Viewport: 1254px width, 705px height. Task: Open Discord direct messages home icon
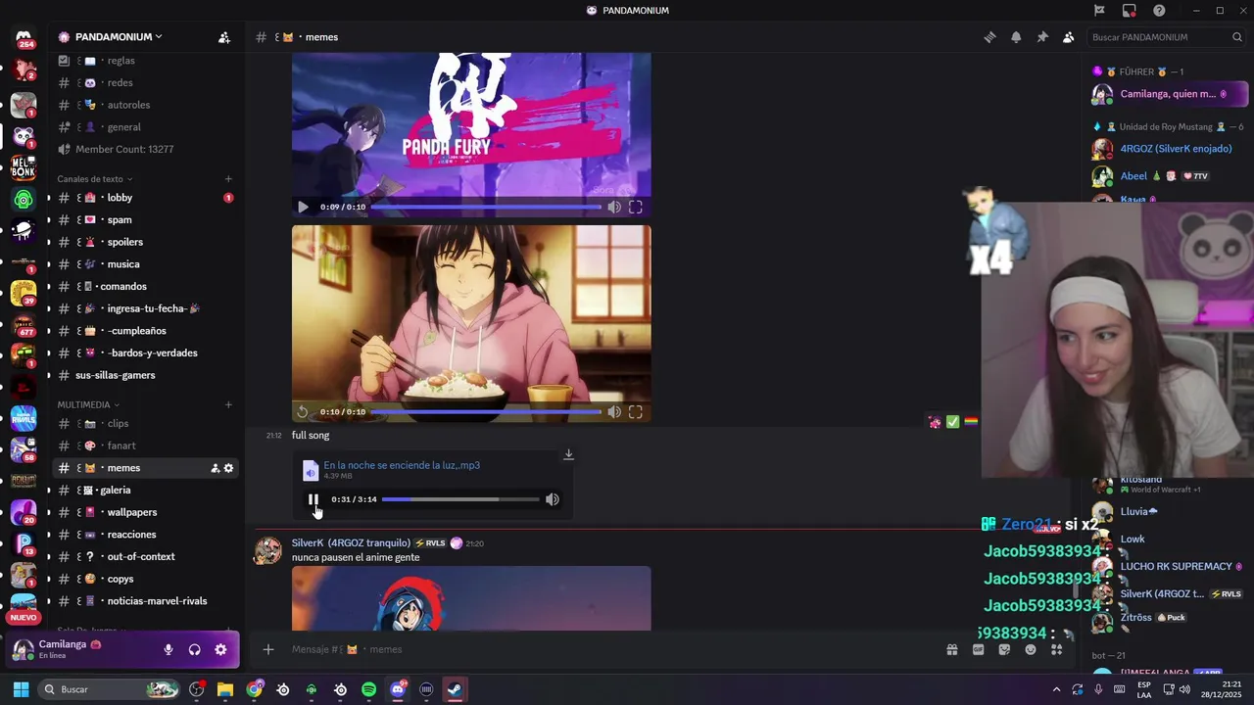[x=24, y=39]
